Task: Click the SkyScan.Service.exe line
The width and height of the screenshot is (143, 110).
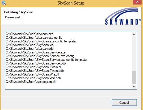Action: point(36,52)
